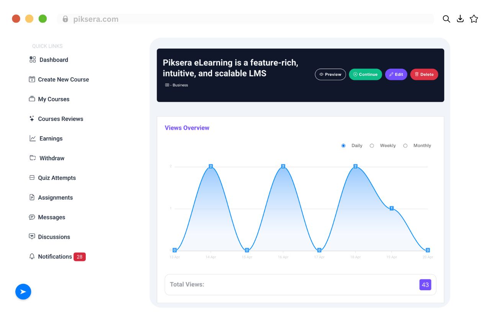The width and height of the screenshot is (490, 318).
Task: Select the Monthly radio button
Action: coord(405,146)
